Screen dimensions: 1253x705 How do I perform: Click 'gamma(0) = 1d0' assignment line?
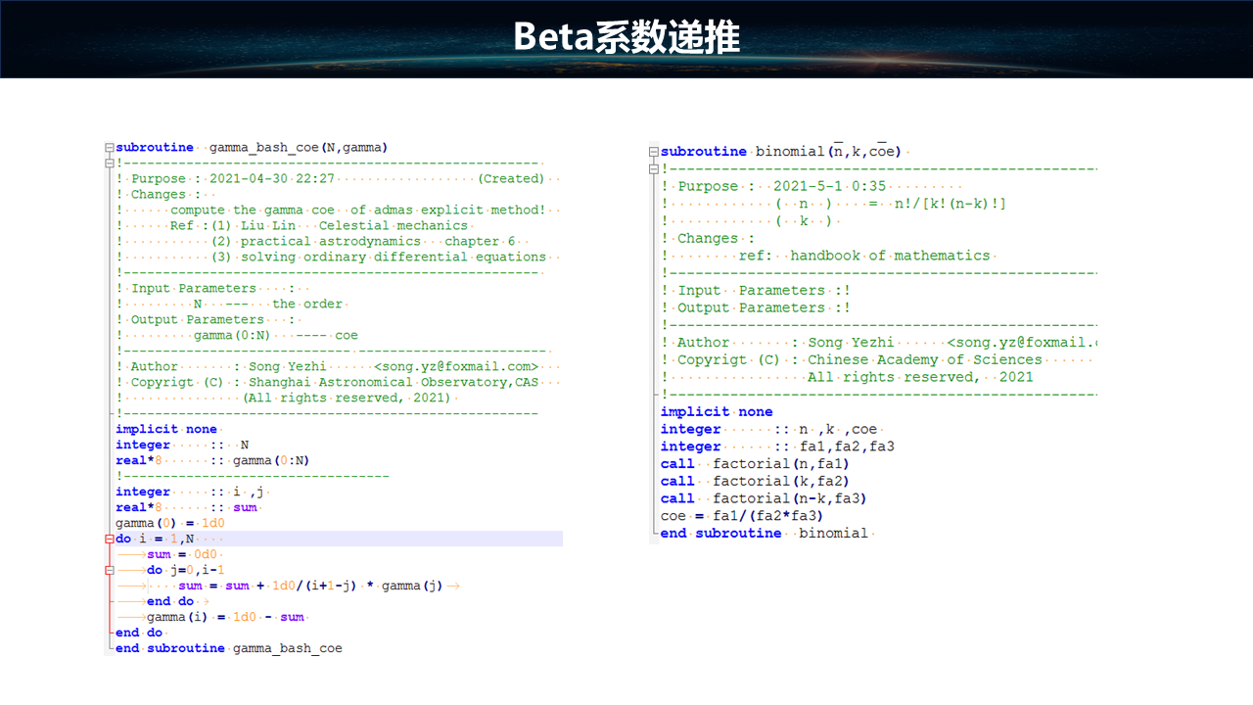coord(170,524)
